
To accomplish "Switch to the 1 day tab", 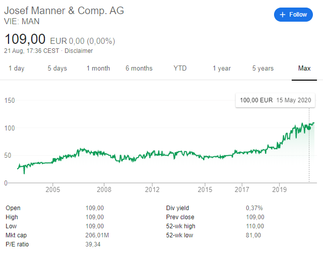I will (17, 68).
